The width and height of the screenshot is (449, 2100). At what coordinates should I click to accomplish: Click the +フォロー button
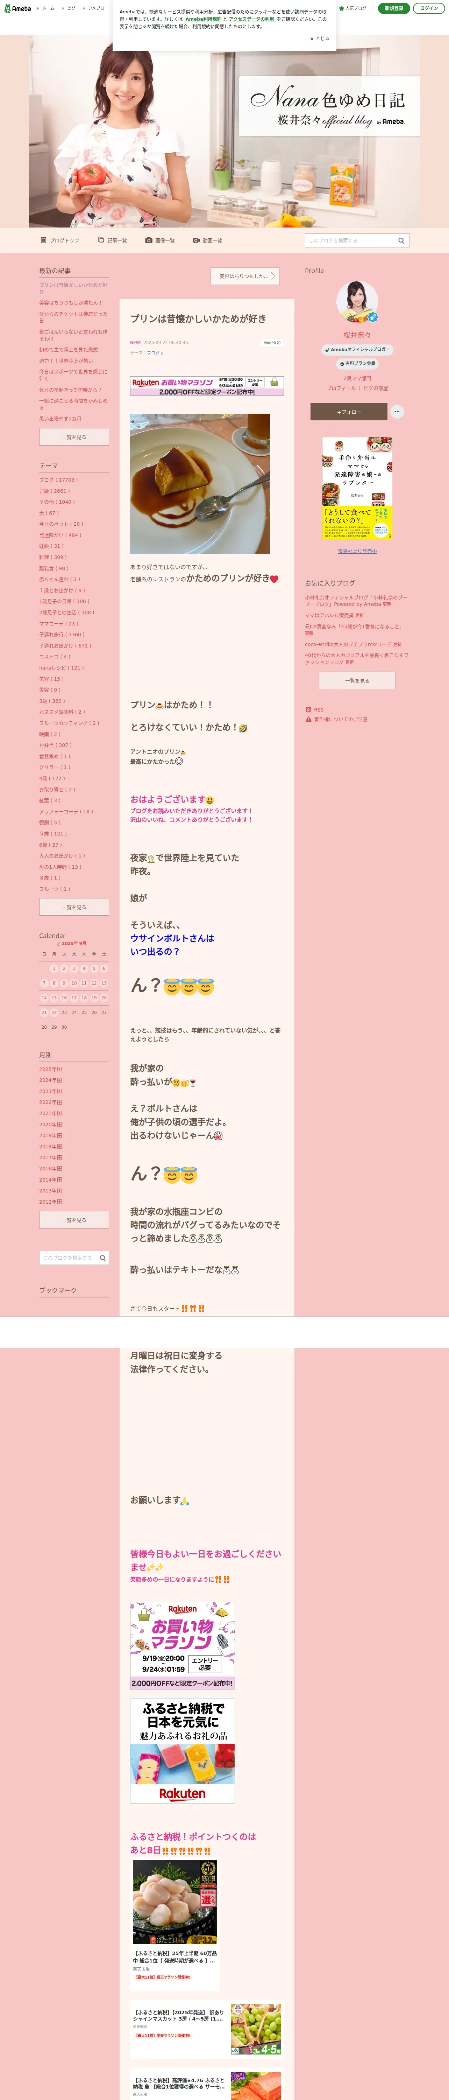point(349,412)
